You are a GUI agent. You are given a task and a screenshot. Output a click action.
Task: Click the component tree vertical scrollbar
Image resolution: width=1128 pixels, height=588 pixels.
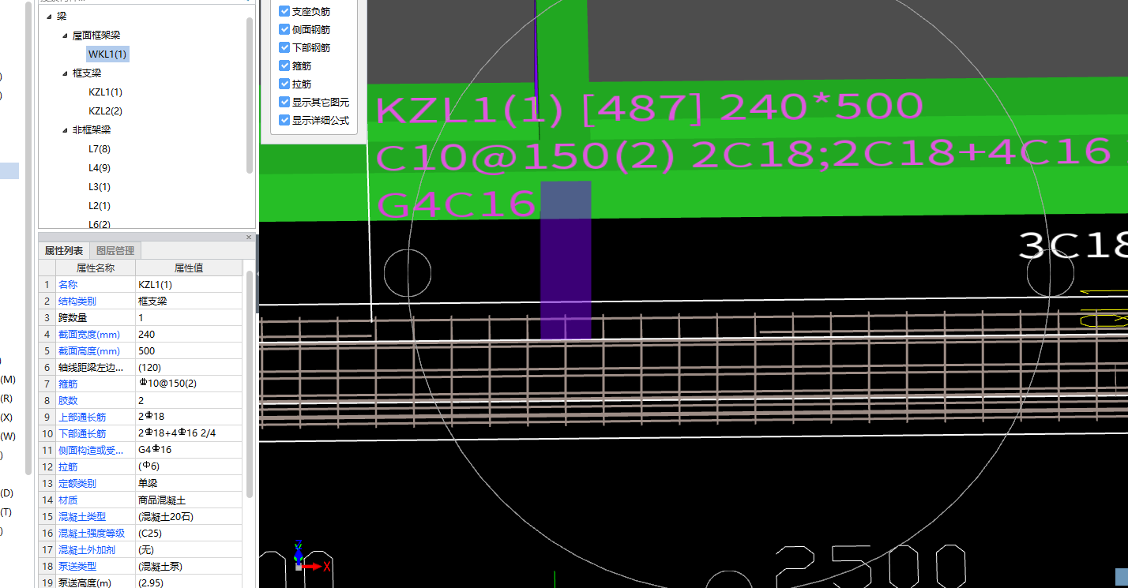click(x=250, y=95)
